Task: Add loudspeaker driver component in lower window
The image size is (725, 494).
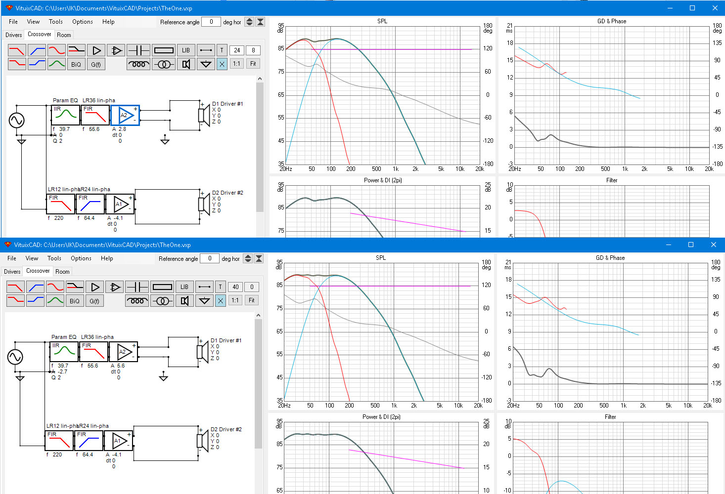Action: point(184,300)
